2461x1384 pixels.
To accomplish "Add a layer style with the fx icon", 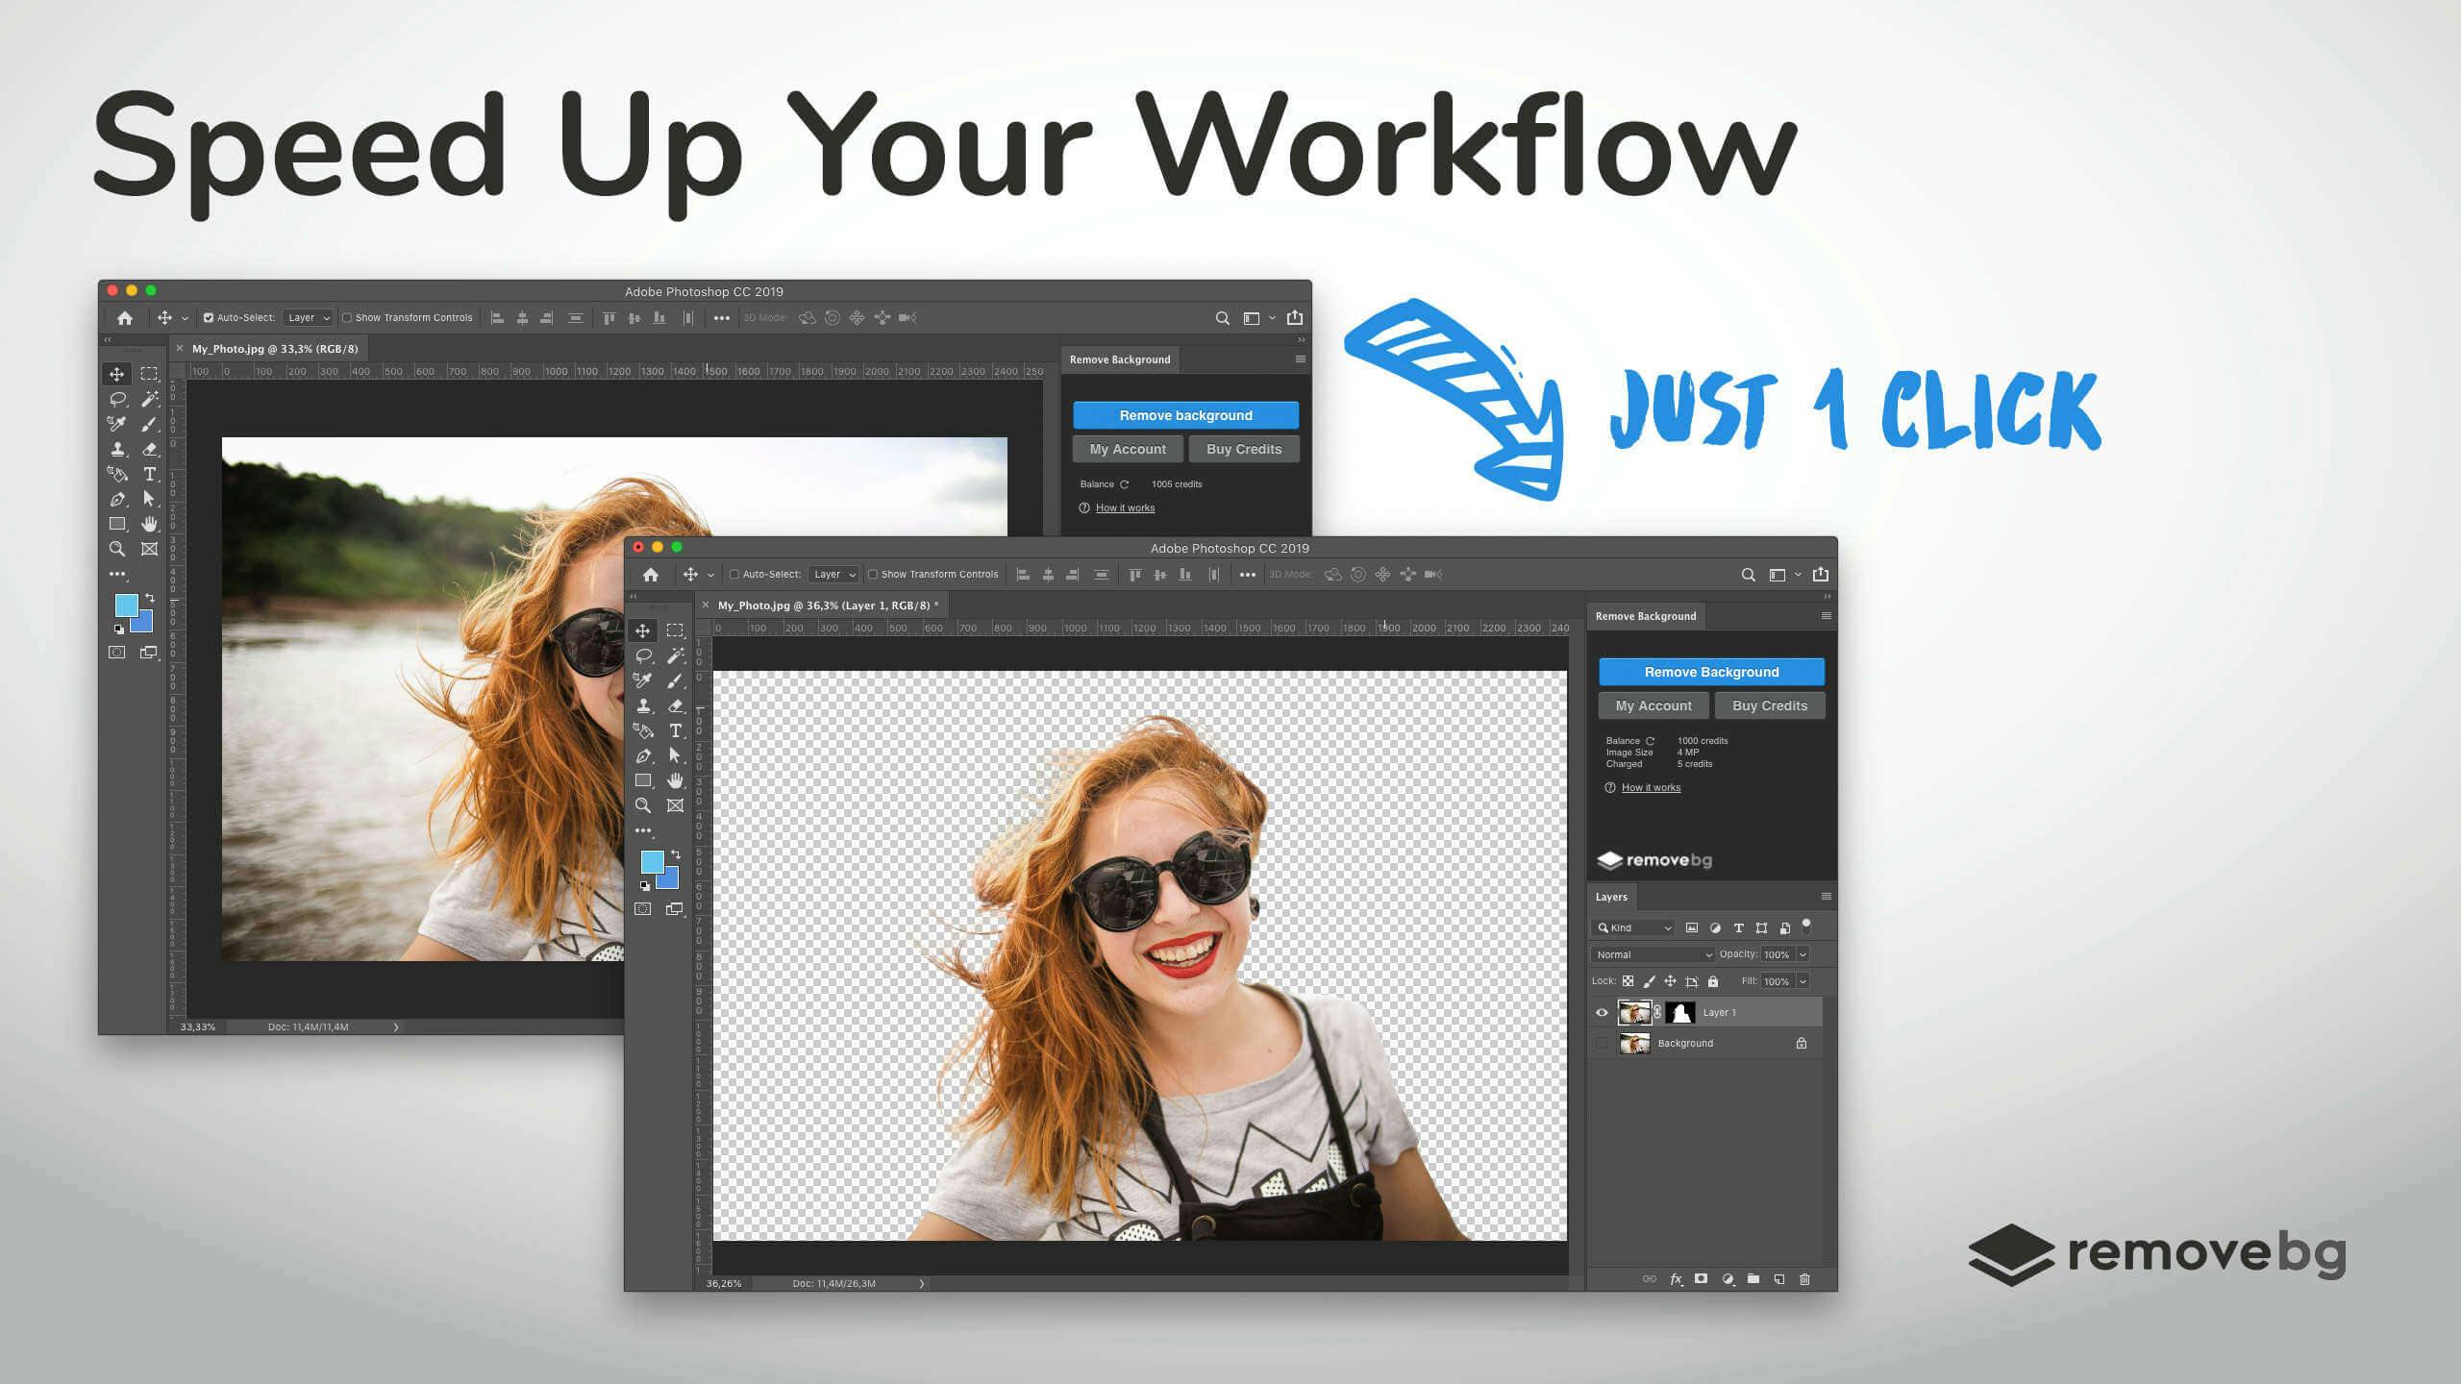I will [1677, 1279].
